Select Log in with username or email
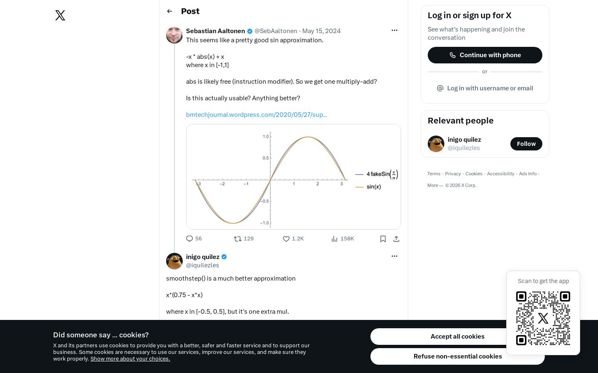 (x=485, y=88)
